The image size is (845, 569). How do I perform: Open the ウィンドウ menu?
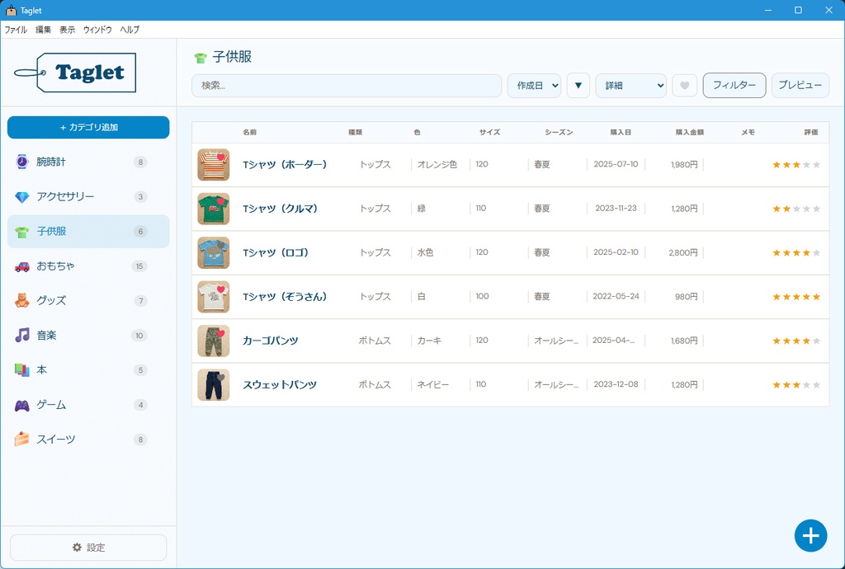click(x=97, y=30)
